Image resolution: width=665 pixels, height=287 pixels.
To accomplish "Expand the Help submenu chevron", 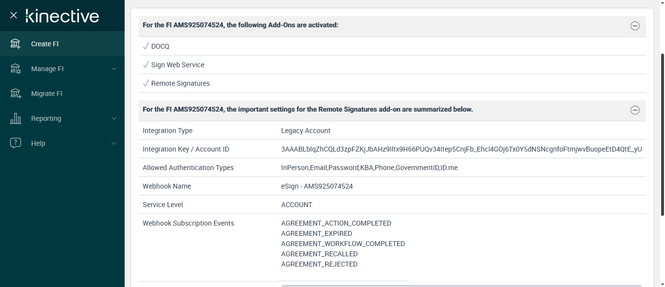I will [x=114, y=143].
